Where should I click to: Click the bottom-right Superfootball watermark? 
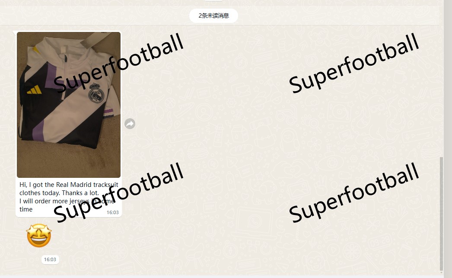tap(354, 193)
